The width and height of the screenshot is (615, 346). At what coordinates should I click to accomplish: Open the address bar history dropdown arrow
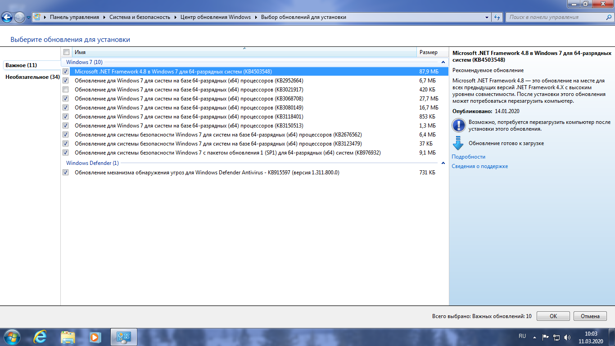(x=487, y=17)
